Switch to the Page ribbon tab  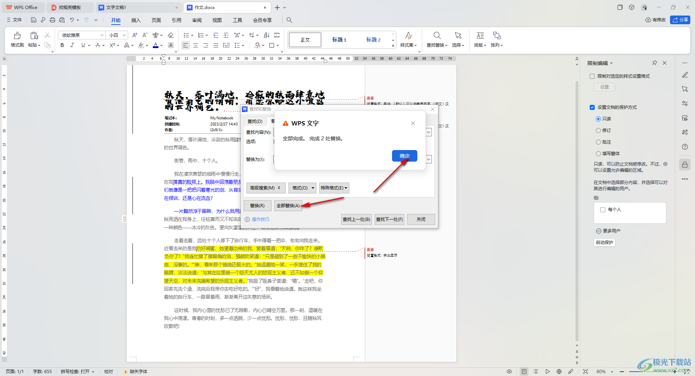156,20
